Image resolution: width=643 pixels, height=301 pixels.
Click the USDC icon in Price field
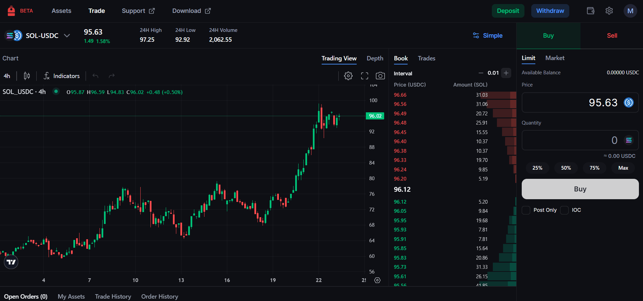click(629, 102)
